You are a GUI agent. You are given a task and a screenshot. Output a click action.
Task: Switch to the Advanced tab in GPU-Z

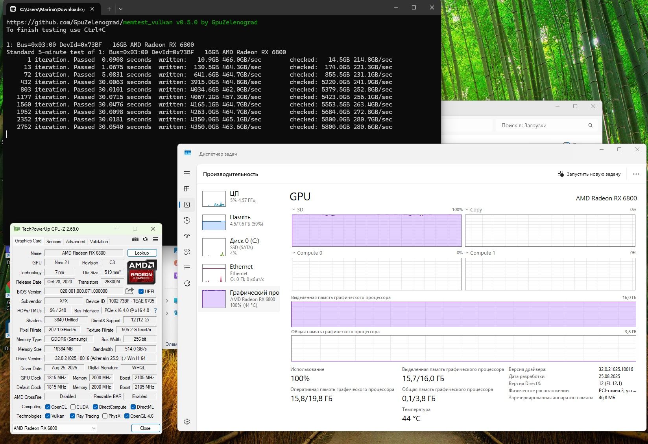[76, 242]
